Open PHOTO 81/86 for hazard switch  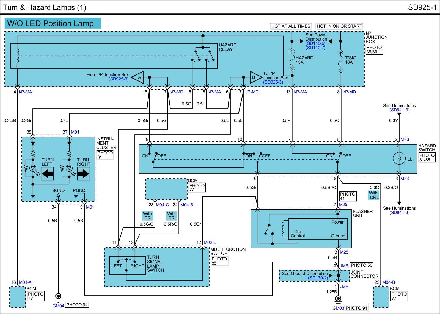click(x=427, y=157)
